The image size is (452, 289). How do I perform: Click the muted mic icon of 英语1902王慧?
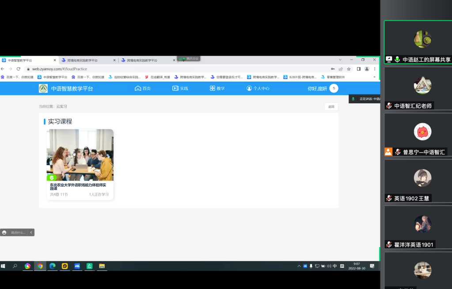[x=389, y=198]
